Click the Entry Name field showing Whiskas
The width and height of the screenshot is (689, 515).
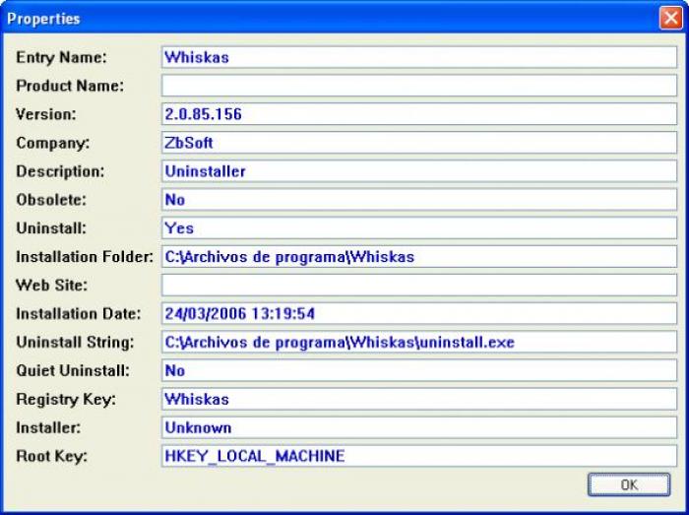pyautogui.click(x=418, y=57)
